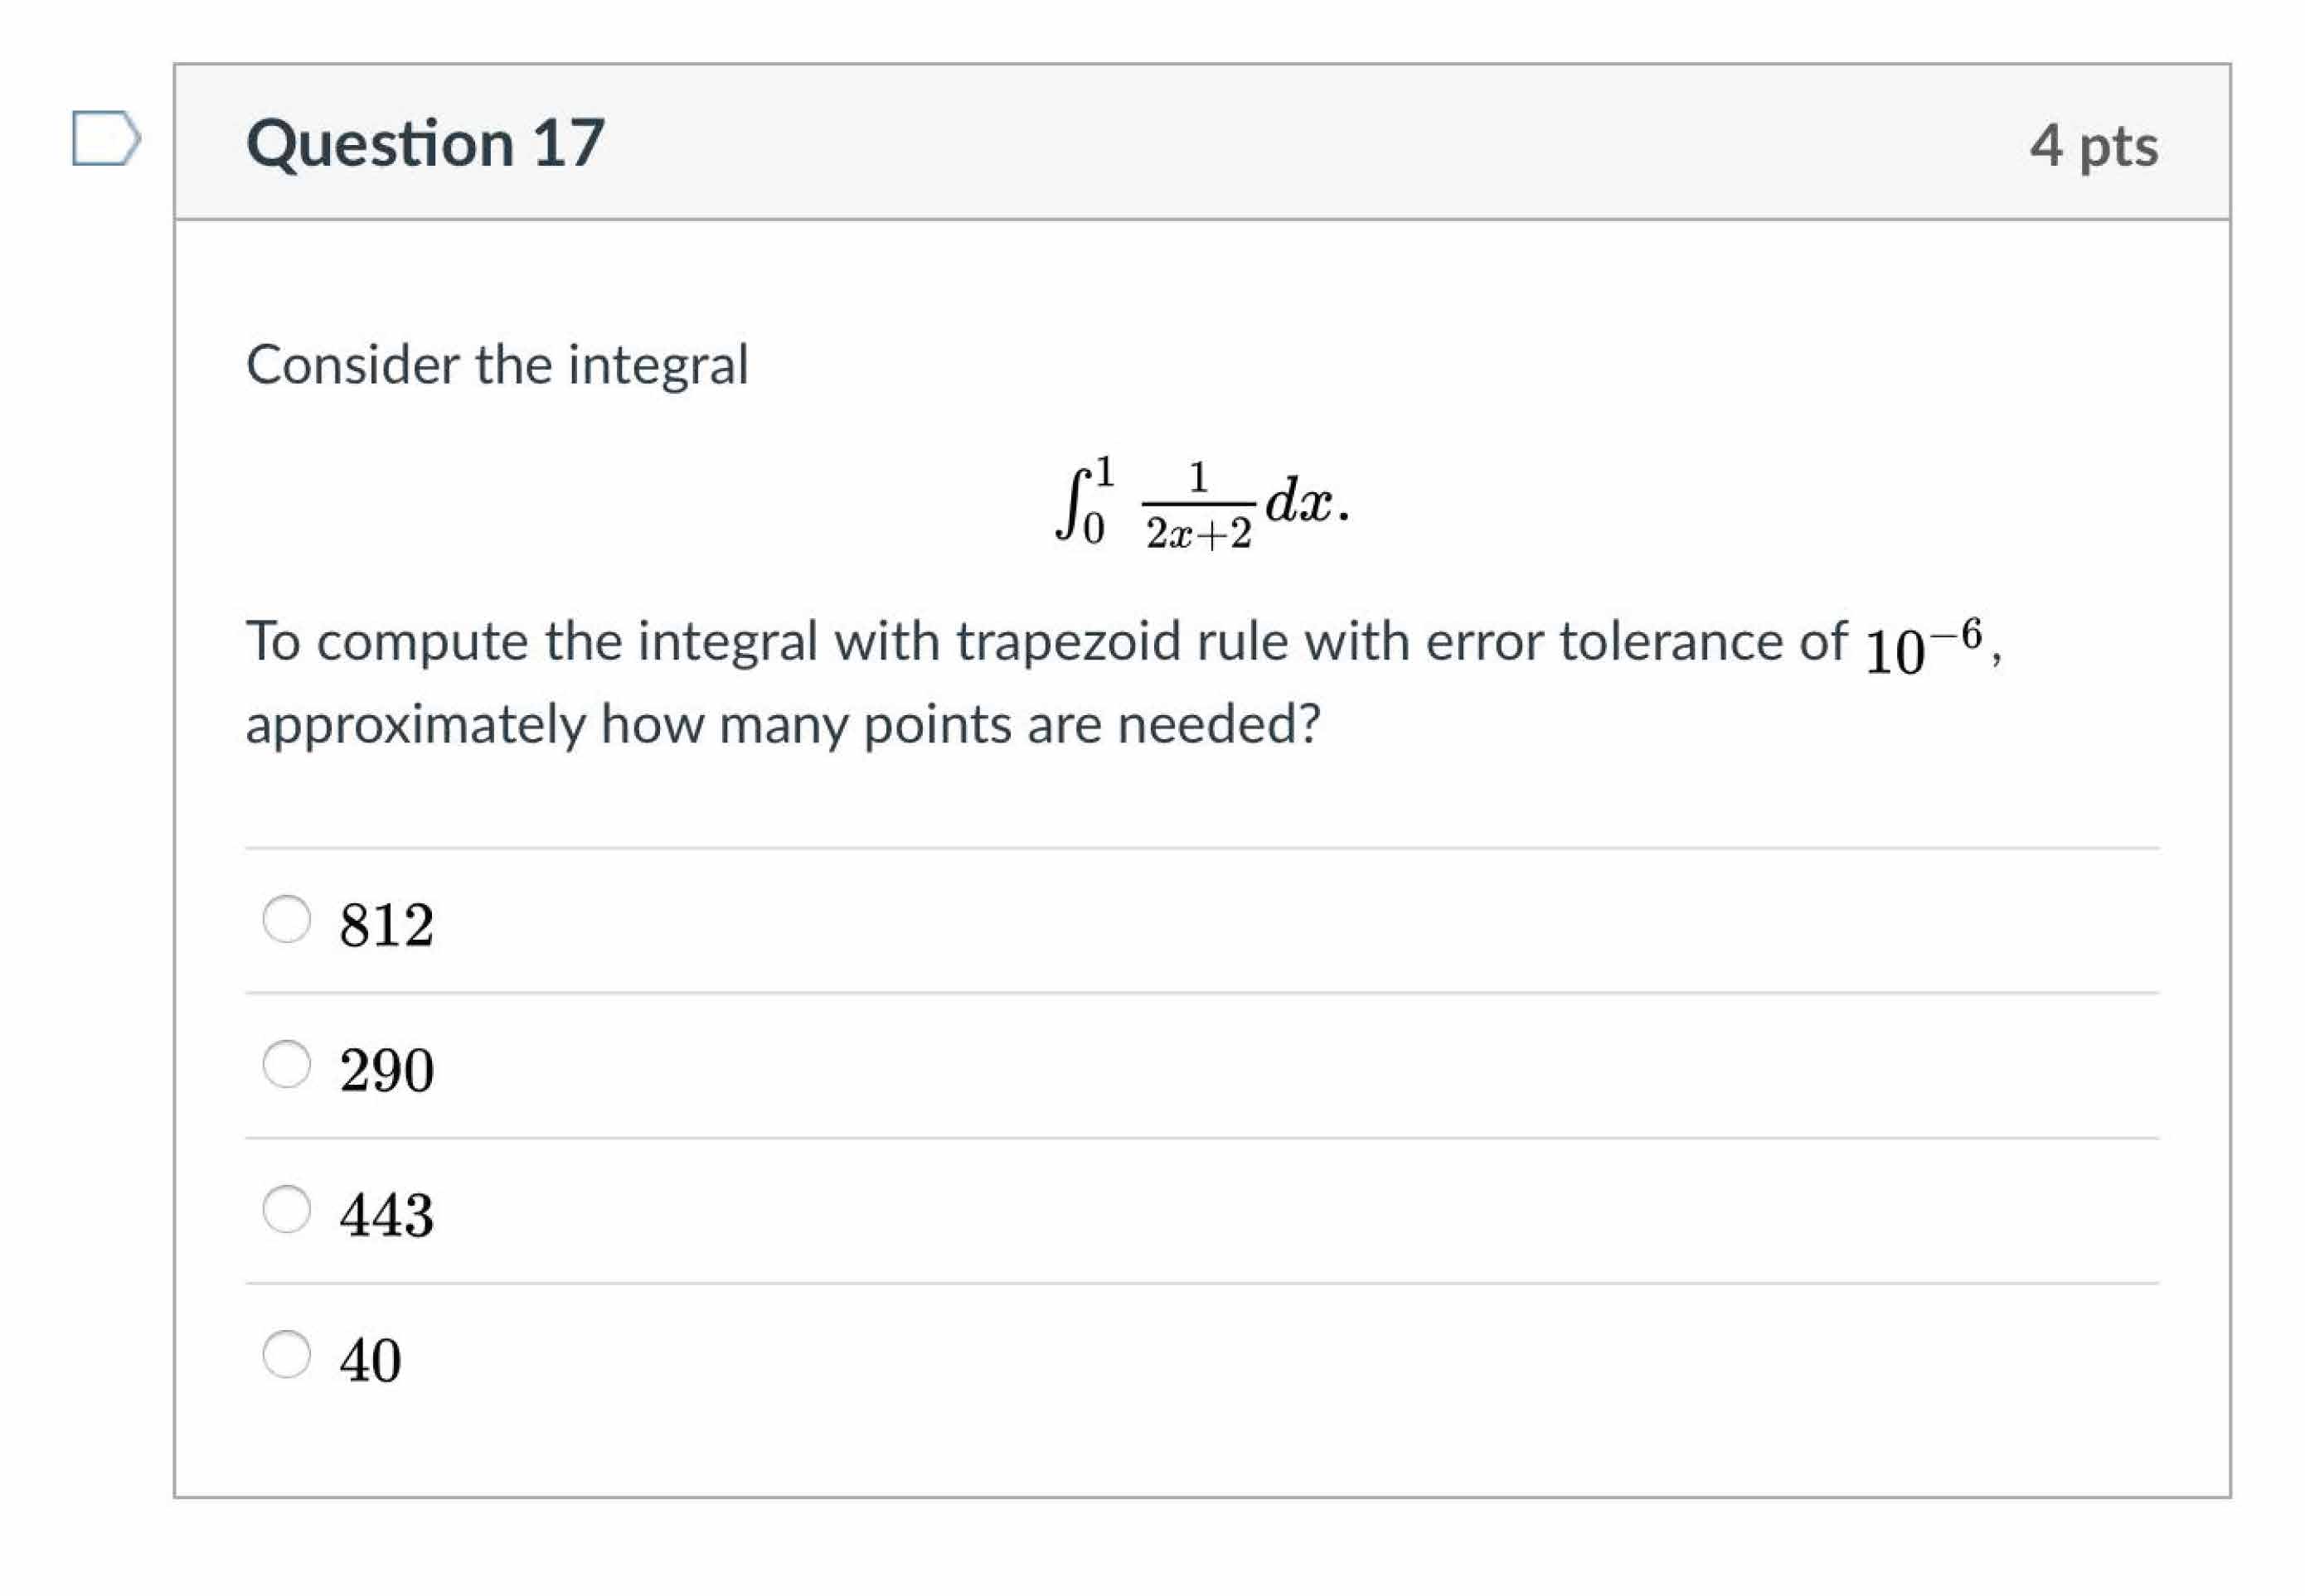This screenshot has height=1596, width=2305.
Task: Click the 4 pts score label
Action: click(x=2093, y=145)
